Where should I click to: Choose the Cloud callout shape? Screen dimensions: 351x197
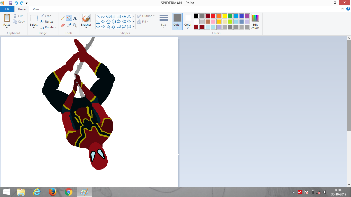point(129,26)
